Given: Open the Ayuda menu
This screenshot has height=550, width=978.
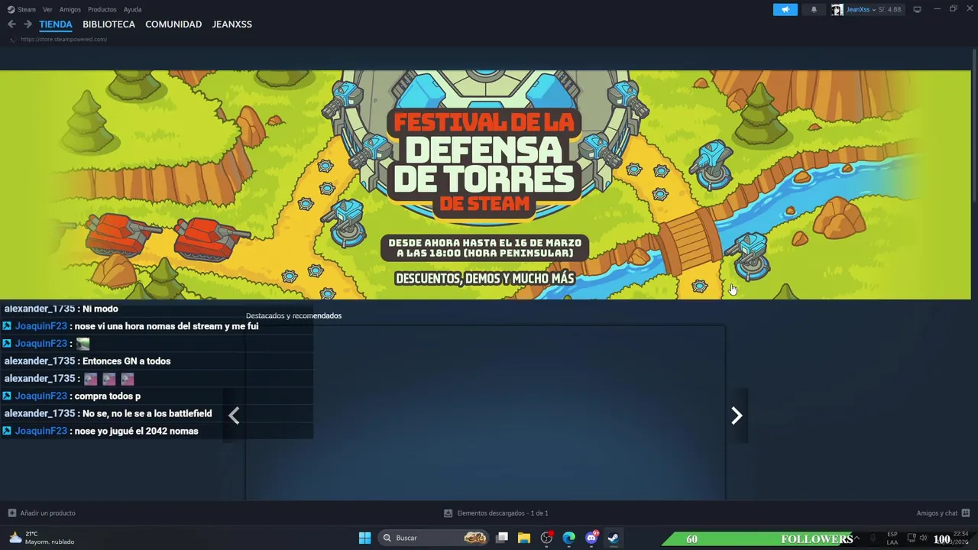Looking at the screenshot, I should (x=132, y=9).
